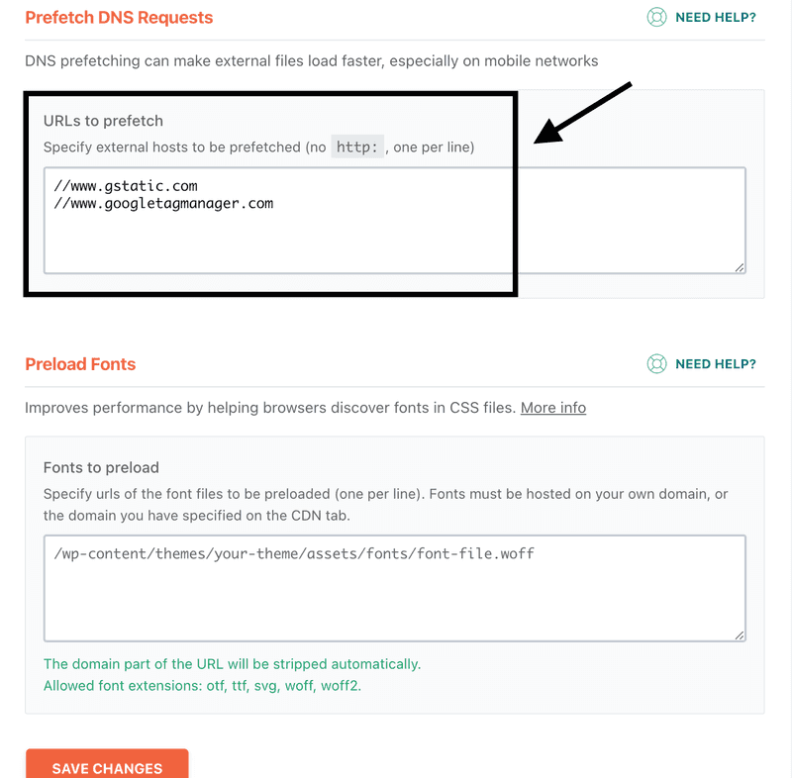Open NEED HELP? link for Preload Fonts
The height and width of the screenshot is (778, 792).
pos(715,364)
